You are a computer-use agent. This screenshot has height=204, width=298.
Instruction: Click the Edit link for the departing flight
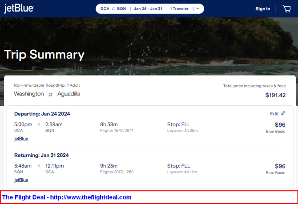274,114
